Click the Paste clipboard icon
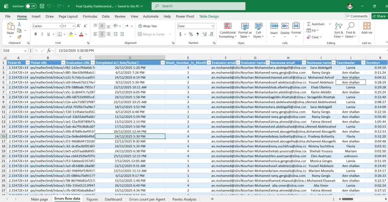This screenshot has width=388, height=202. (x=10, y=26)
